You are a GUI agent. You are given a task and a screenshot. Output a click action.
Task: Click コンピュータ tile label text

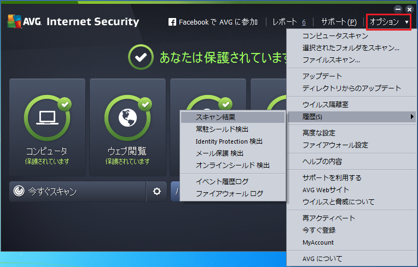coord(47,151)
